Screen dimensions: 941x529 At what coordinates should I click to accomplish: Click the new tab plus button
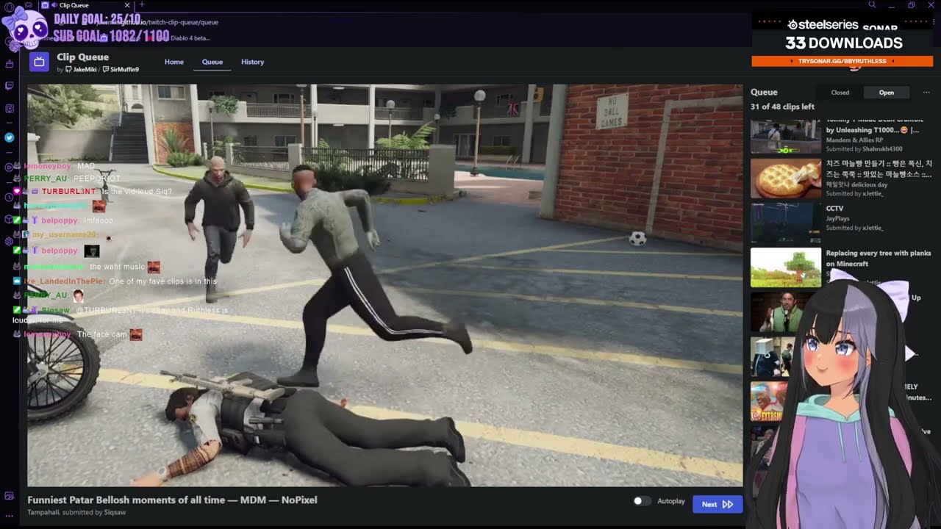[142, 5]
